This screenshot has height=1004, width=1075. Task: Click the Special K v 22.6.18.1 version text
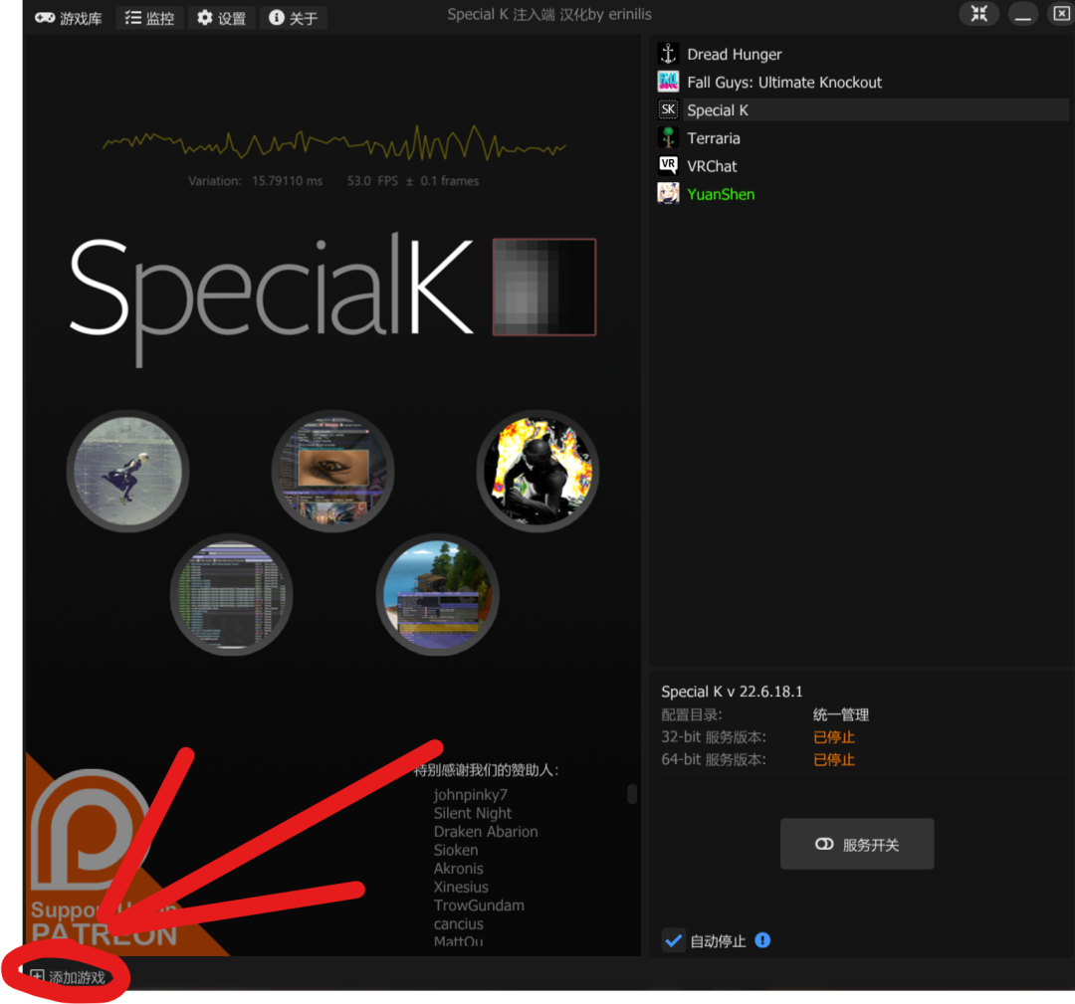(x=732, y=692)
